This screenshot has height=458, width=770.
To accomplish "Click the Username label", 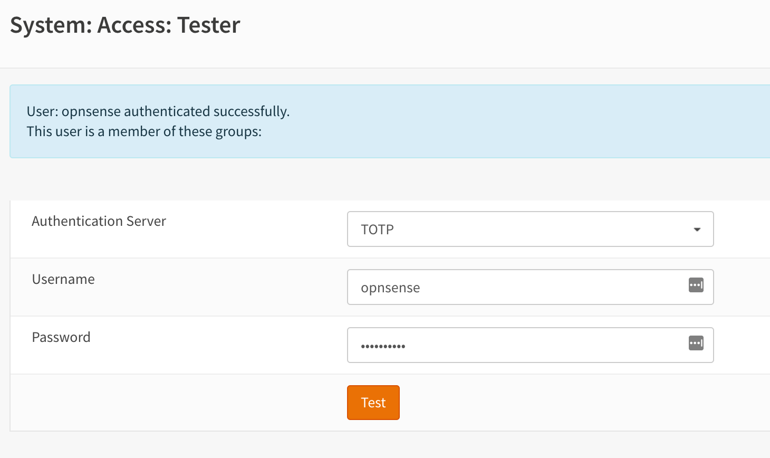I will click(x=63, y=279).
